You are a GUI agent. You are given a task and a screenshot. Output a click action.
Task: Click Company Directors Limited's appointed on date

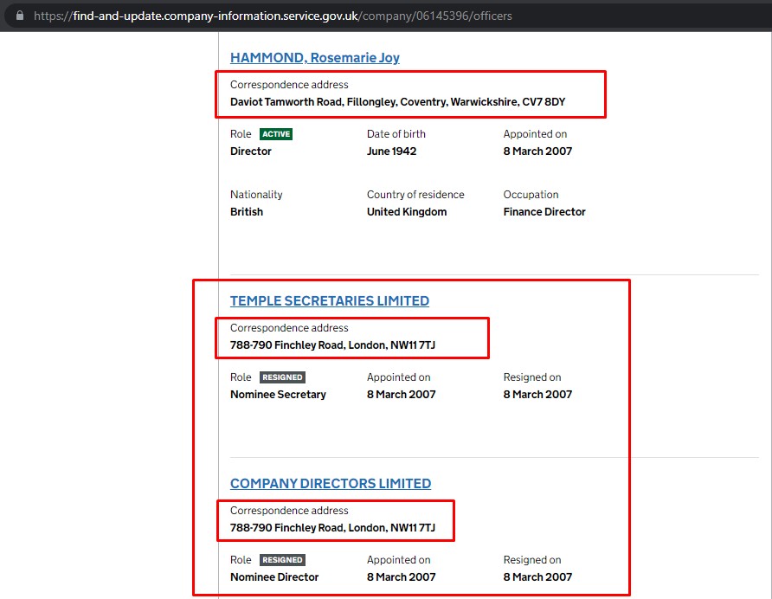401,576
